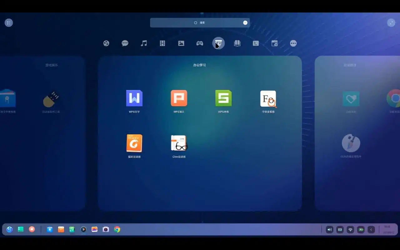Open the teal heart app in the right panel
This screenshot has width=400, height=250.
point(351,99)
